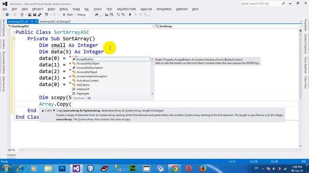Select AccessibilityObject in IntelliSense list
Viewport: 309px width, 173px height.
(112, 63)
